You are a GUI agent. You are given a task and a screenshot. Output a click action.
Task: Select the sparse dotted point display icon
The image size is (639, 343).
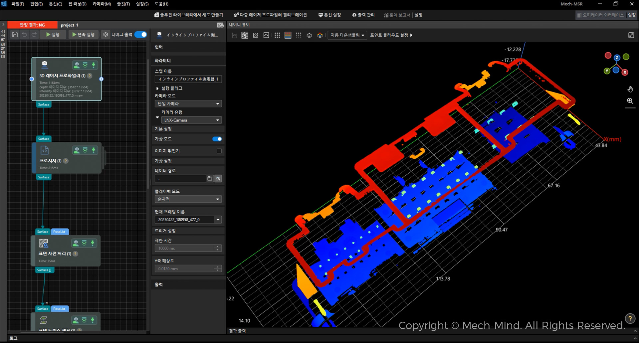299,35
